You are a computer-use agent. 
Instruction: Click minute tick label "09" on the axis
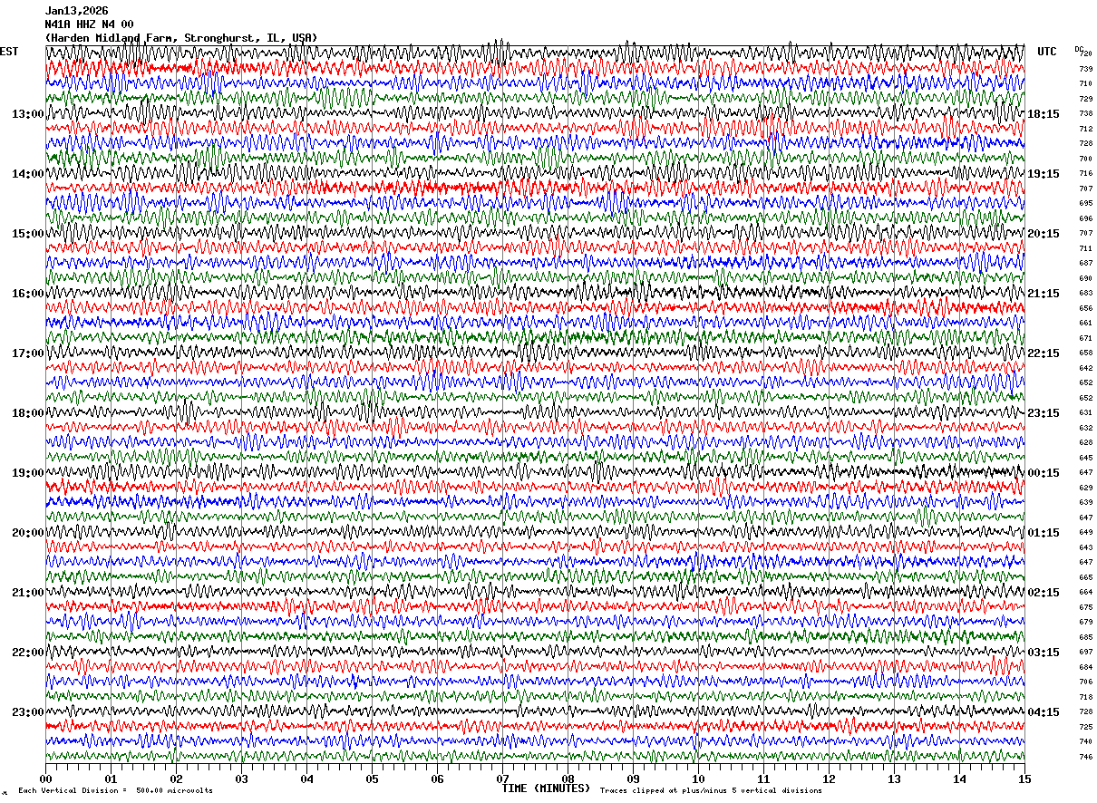[633, 779]
